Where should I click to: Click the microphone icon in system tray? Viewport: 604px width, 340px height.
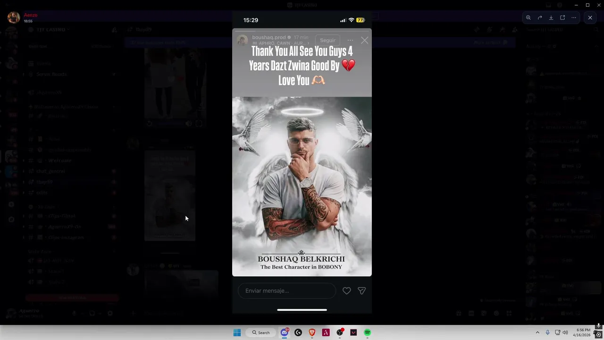point(547,332)
